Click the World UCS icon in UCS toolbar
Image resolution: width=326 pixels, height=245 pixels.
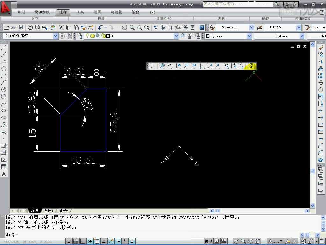click(162, 66)
